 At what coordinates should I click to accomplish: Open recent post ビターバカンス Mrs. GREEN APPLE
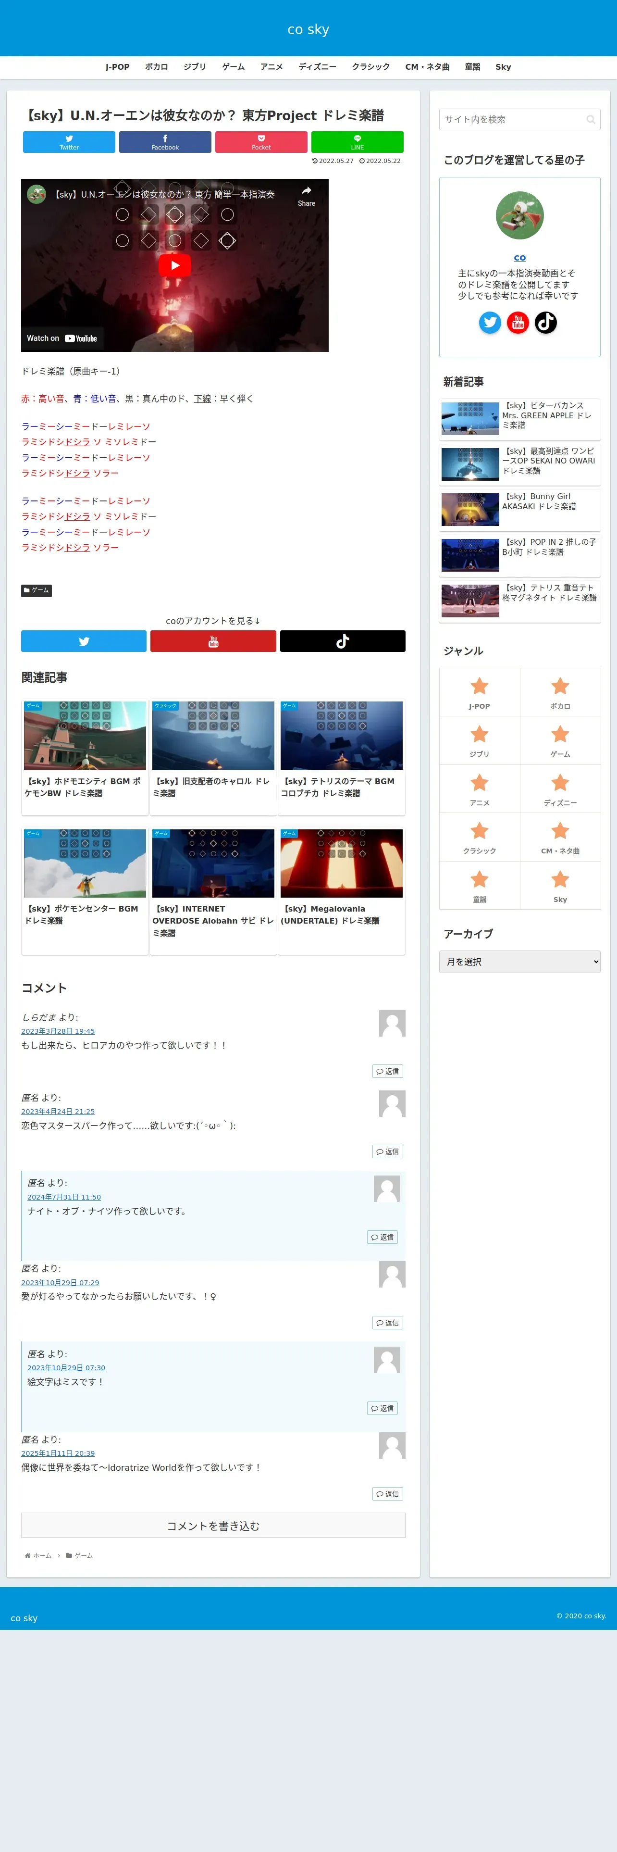coord(520,418)
